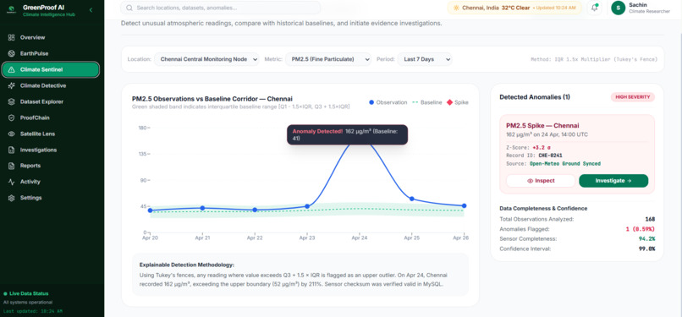Toggle the Baseline legend entry

(x=426, y=102)
